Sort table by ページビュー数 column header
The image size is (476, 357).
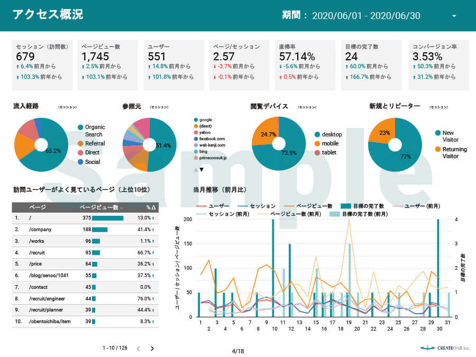coord(100,207)
